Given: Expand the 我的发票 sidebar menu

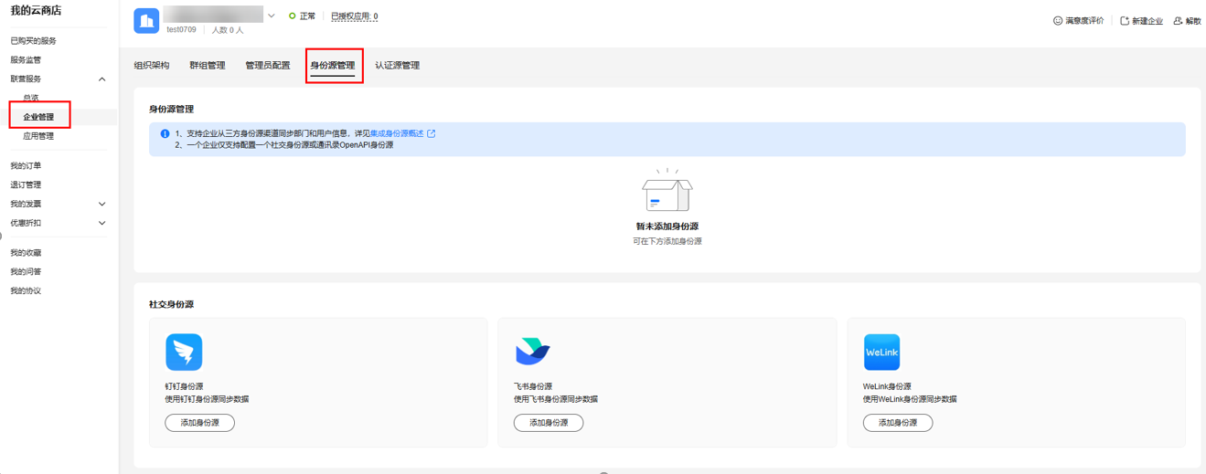Looking at the screenshot, I should [101, 204].
